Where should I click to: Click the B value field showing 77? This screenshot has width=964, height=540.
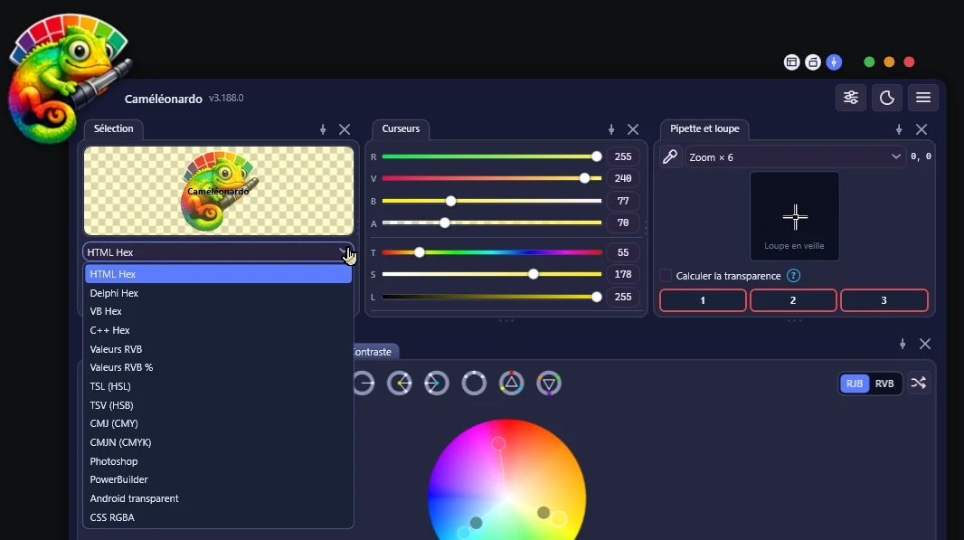coord(623,201)
